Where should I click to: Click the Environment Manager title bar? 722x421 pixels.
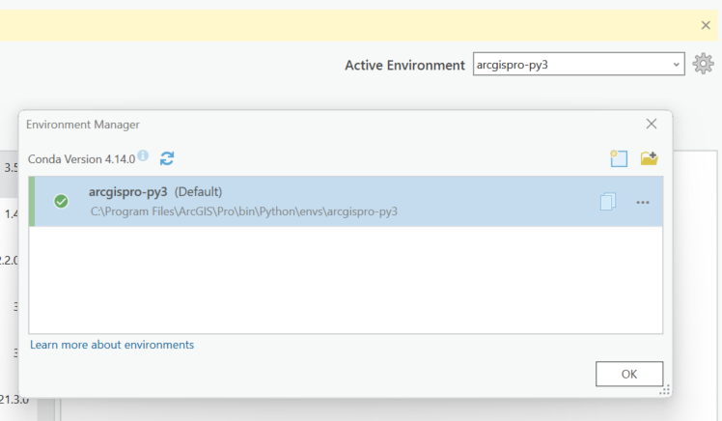point(290,124)
